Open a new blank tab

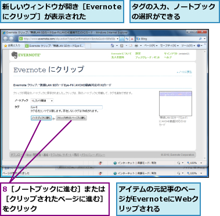tap(88, 46)
